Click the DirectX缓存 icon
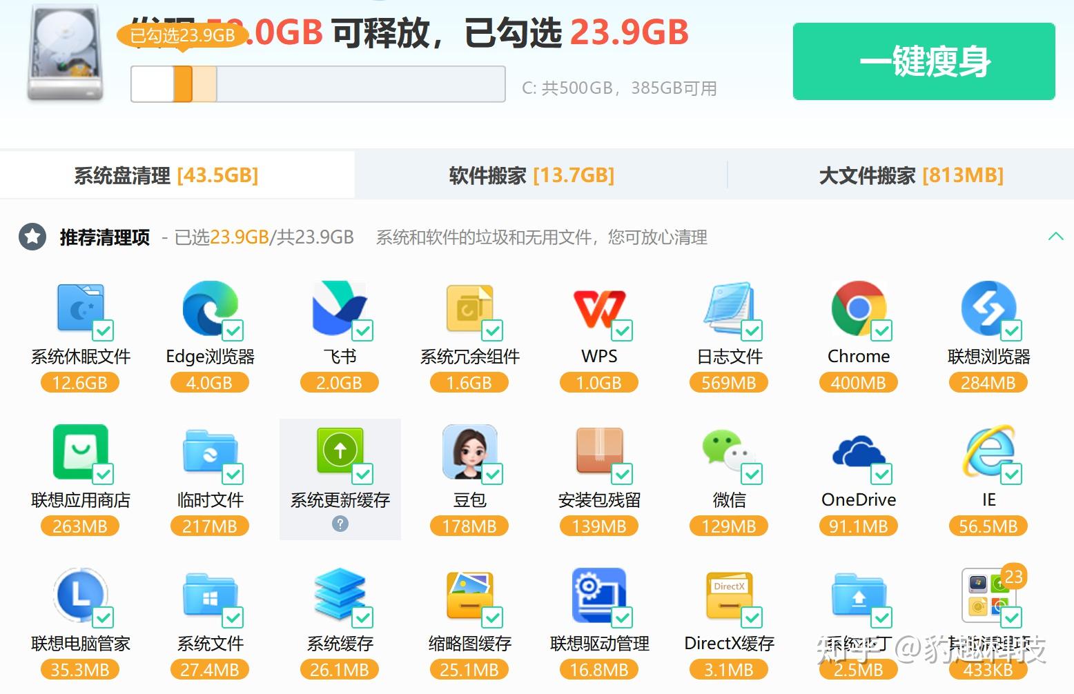Image resolution: width=1074 pixels, height=694 pixels. [x=730, y=596]
